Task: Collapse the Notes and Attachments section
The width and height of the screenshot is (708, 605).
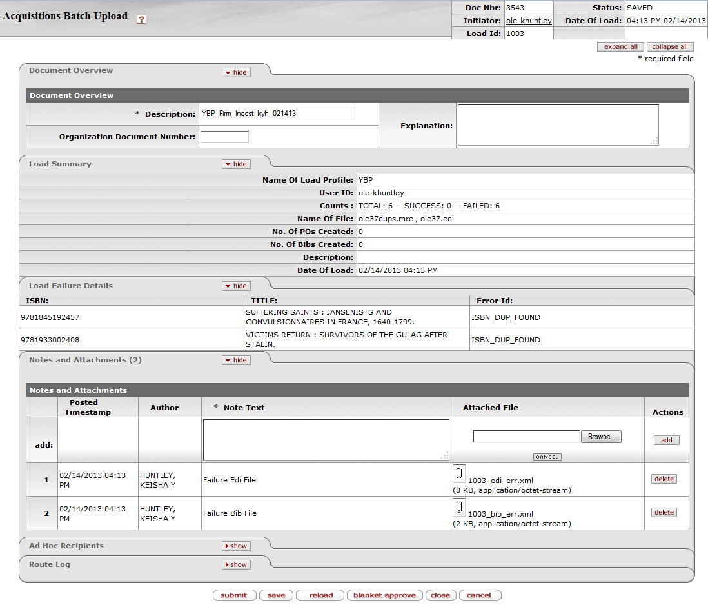Action: (x=236, y=361)
